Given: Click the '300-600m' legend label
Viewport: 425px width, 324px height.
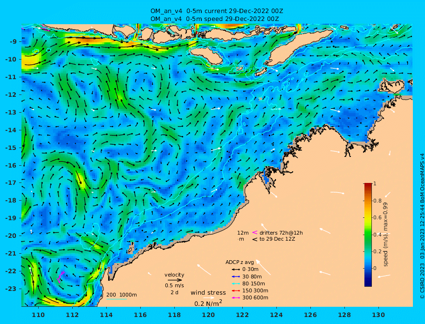Looking at the screenshot, I should [x=255, y=297].
